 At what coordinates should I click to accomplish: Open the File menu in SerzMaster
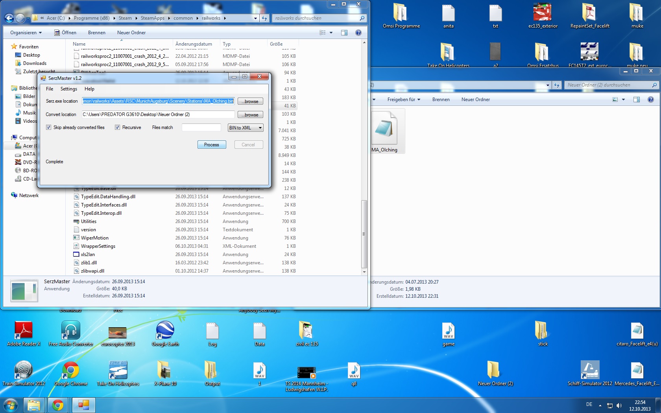click(50, 89)
